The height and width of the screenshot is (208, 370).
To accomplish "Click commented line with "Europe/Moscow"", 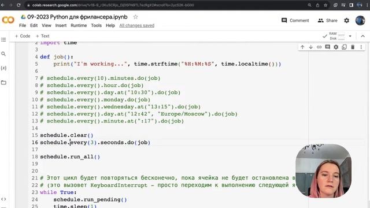I will (139, 114).
